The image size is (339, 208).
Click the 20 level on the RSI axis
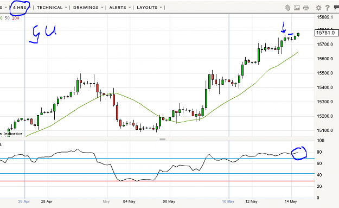point(319,186)
